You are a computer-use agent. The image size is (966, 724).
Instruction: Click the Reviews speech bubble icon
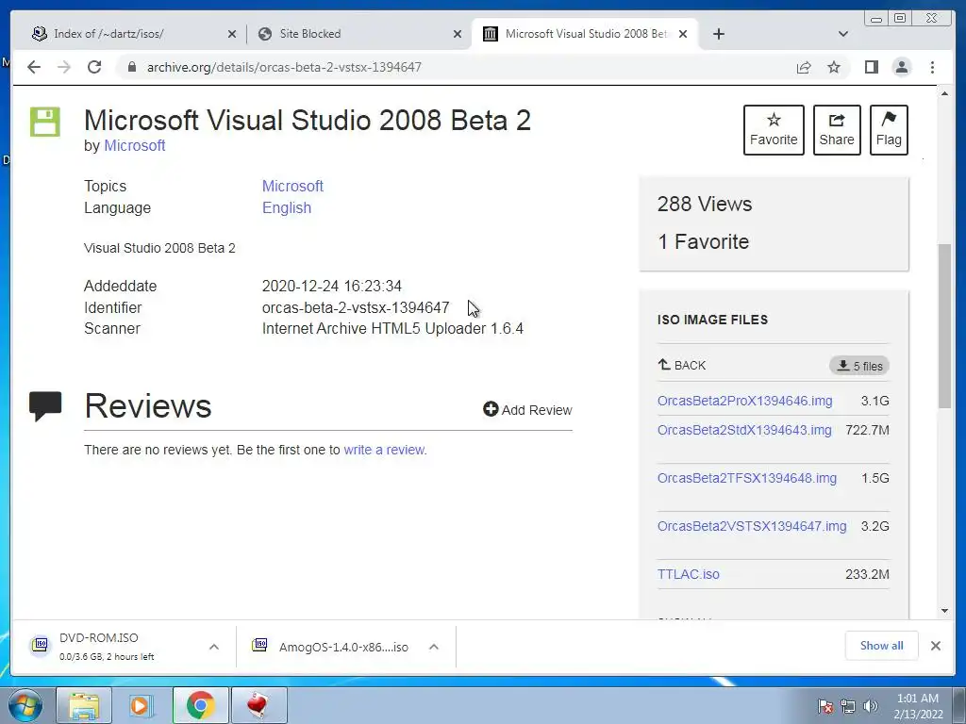click(x=45, y=405)
